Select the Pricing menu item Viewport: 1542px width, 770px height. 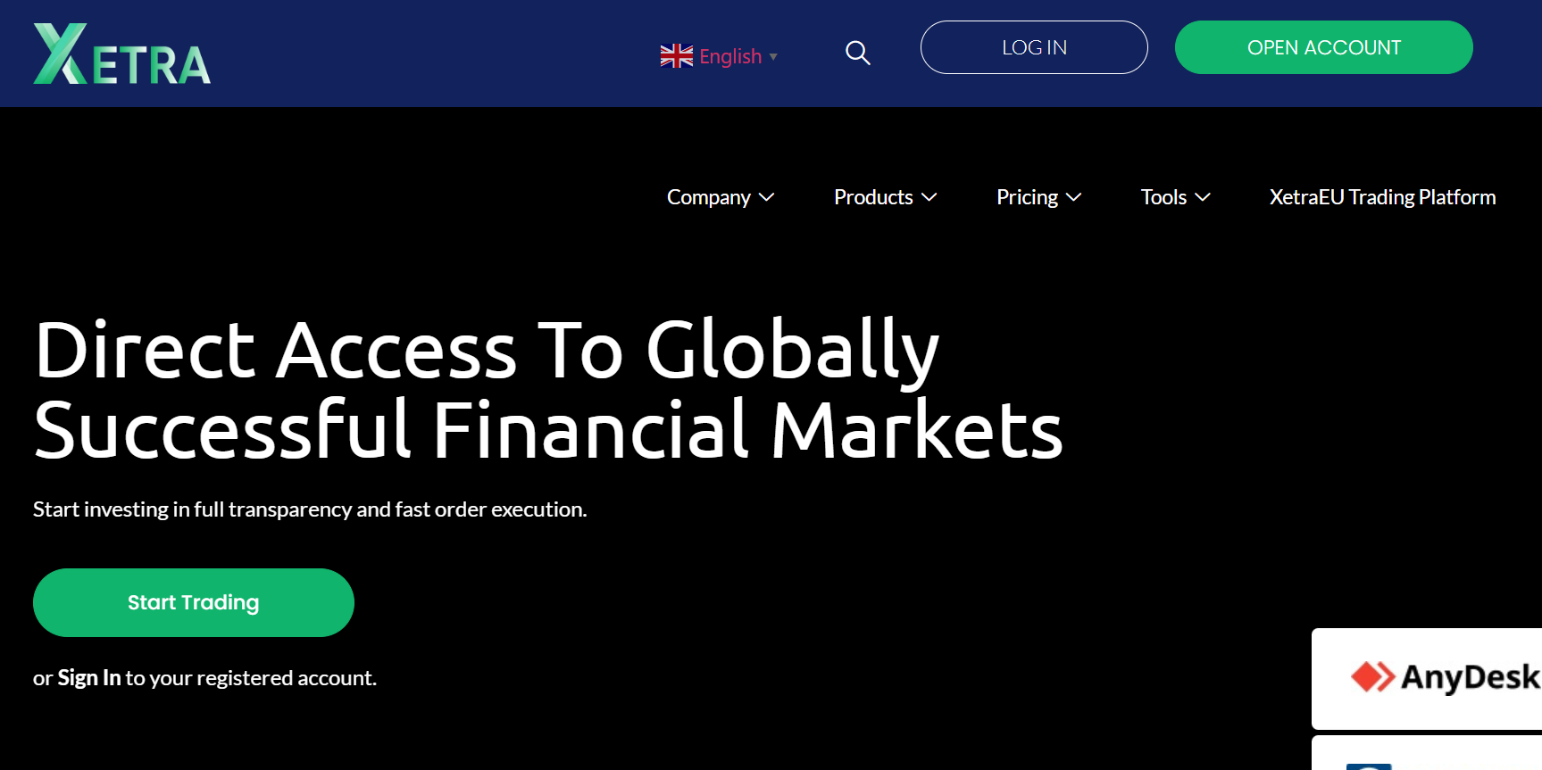tap(1027, 197)
